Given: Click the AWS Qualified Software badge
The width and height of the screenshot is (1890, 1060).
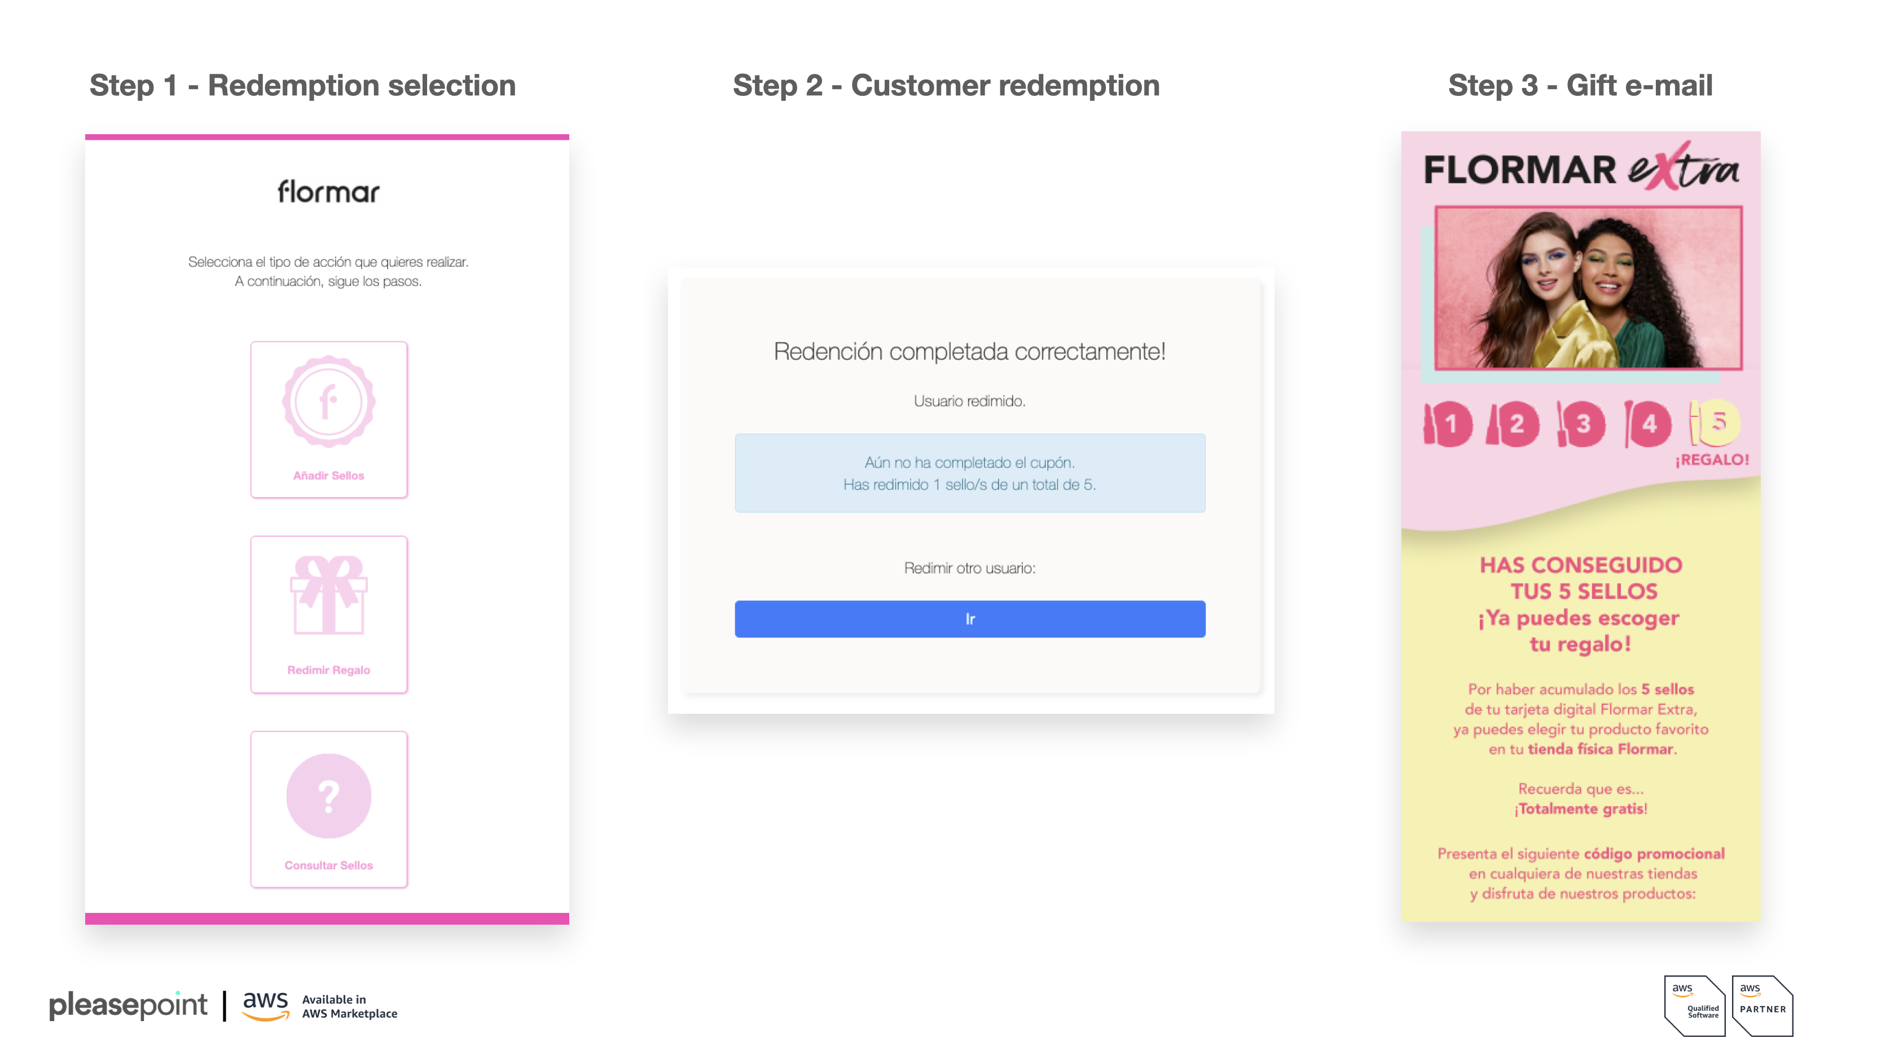Looking at the screenshot, I should pyautogui.click(x=1695, y=1006).
